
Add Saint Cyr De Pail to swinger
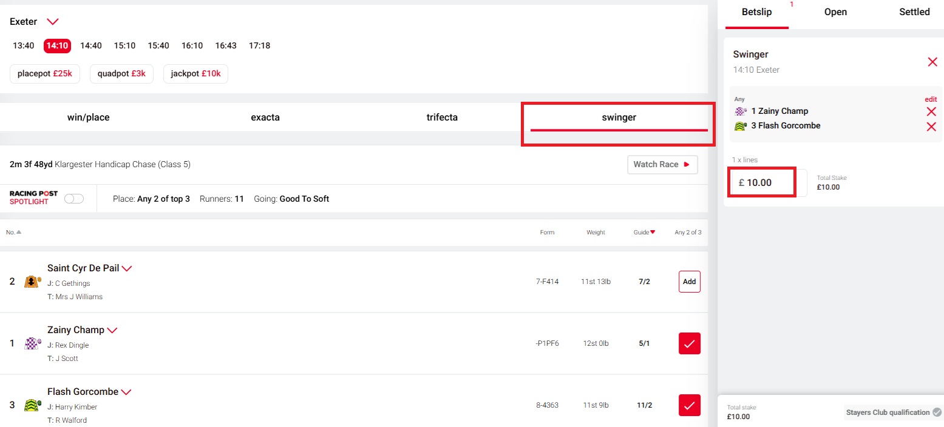[x=689, y=282]
